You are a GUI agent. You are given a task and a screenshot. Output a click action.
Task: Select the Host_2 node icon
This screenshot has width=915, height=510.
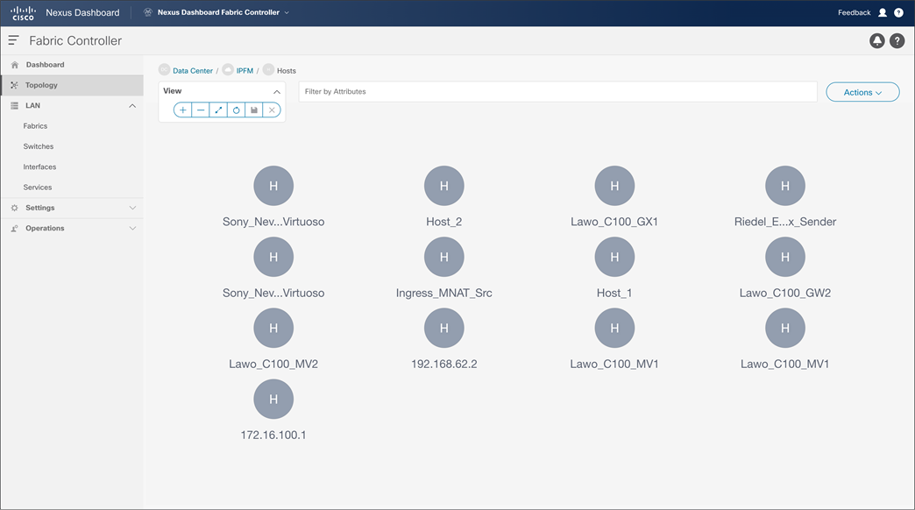point(444,186)
